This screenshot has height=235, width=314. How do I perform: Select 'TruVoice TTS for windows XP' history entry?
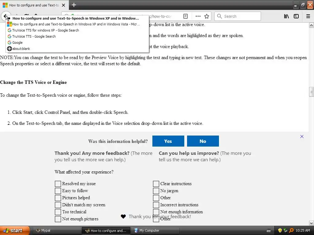point(77,30)
